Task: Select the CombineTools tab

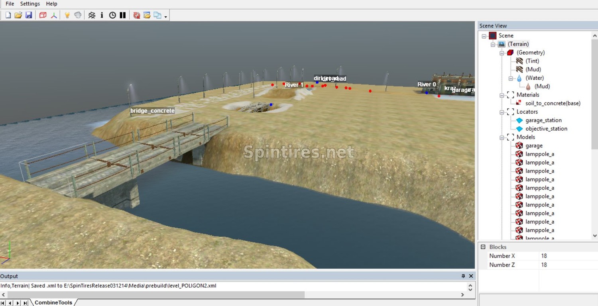Action: (53, 303)
